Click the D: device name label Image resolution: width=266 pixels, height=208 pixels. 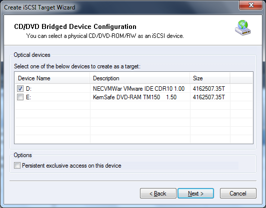[x=28, y=89]
